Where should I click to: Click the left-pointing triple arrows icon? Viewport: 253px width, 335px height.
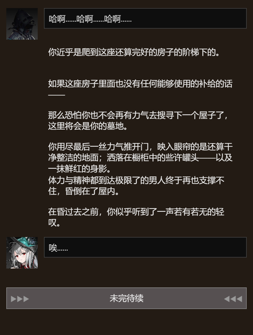point(233,299)
